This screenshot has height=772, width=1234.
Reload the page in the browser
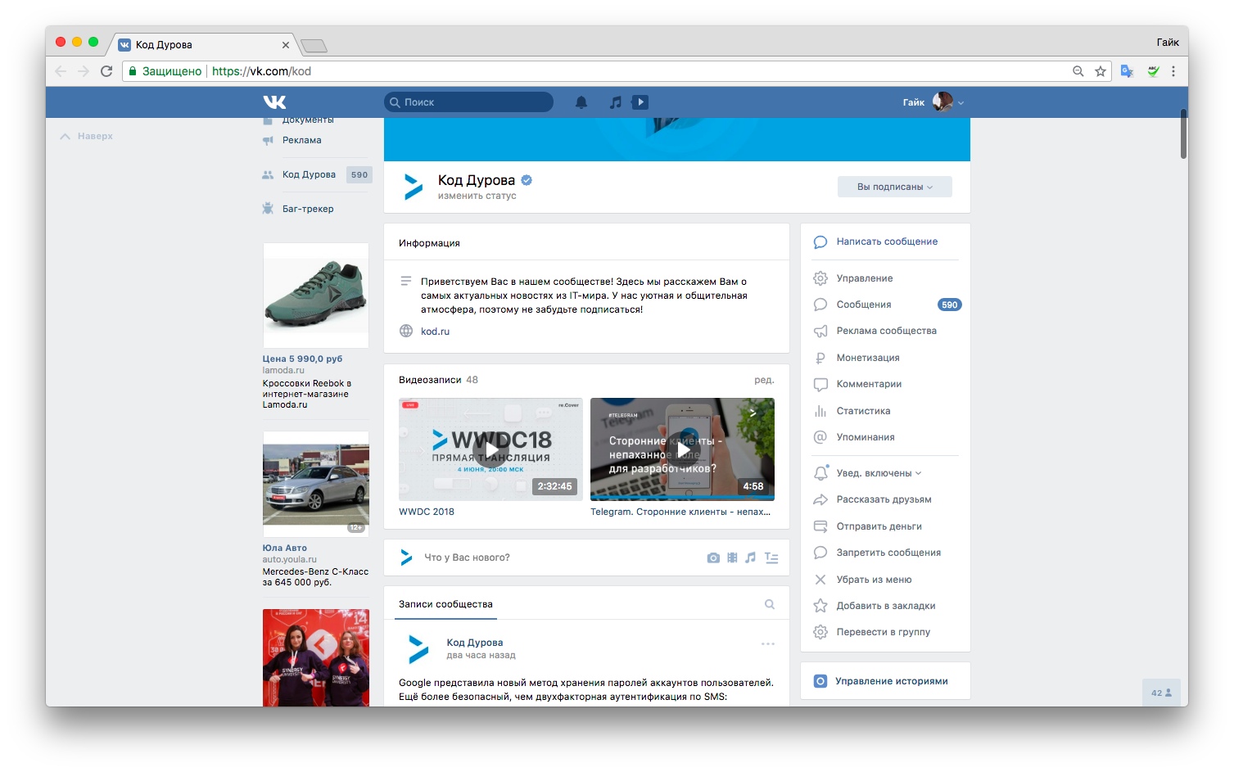106,71
